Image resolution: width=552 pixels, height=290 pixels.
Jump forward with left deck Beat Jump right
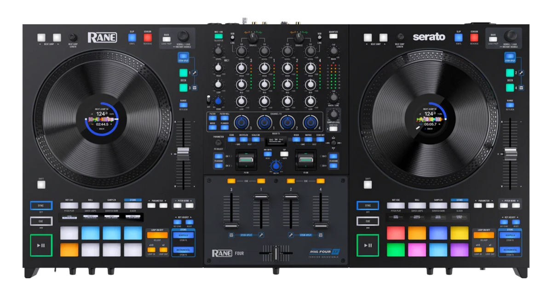pos(57,37)
